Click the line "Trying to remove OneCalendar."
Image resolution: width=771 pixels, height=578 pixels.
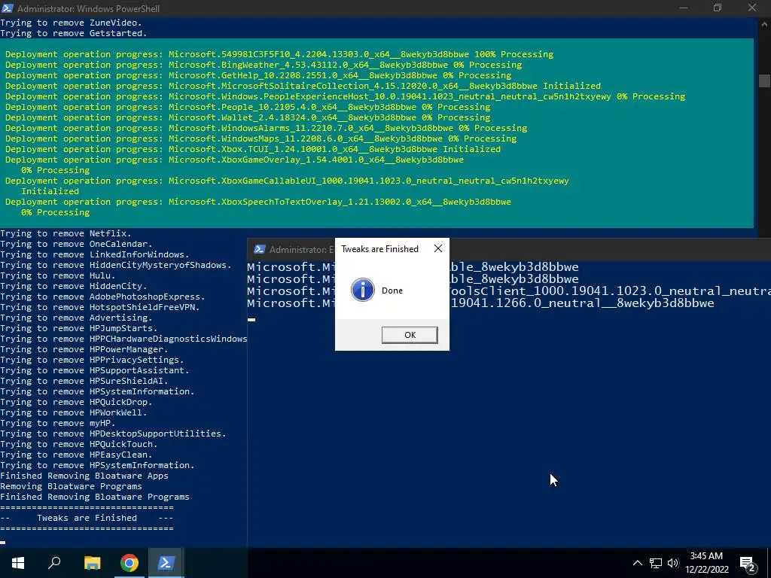[76, 245]
